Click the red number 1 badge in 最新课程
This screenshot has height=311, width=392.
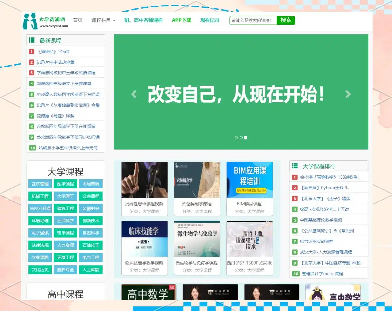pyautogui.click(x=32, y=52)
